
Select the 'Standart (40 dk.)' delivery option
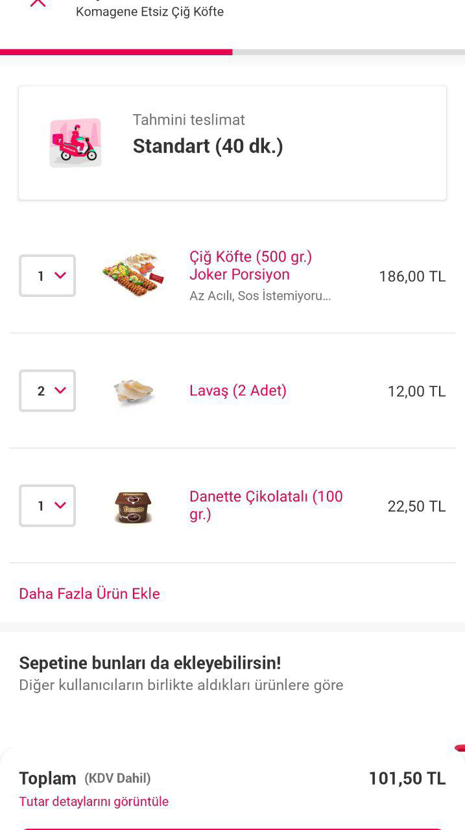tap(207, 146)
